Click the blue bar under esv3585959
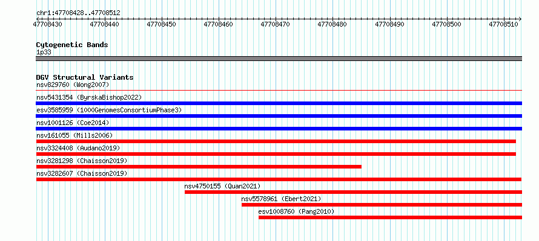 pos(279,116)
